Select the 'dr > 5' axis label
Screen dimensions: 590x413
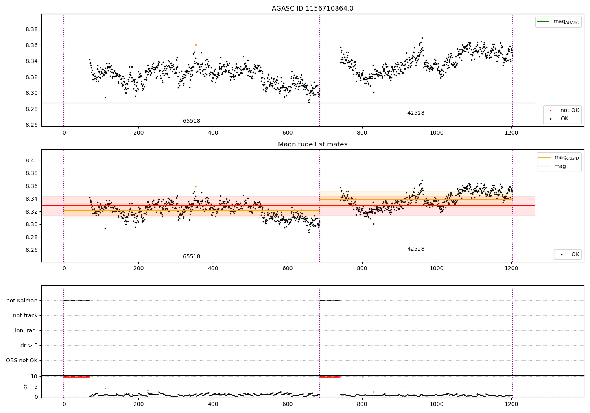[29, 346]
